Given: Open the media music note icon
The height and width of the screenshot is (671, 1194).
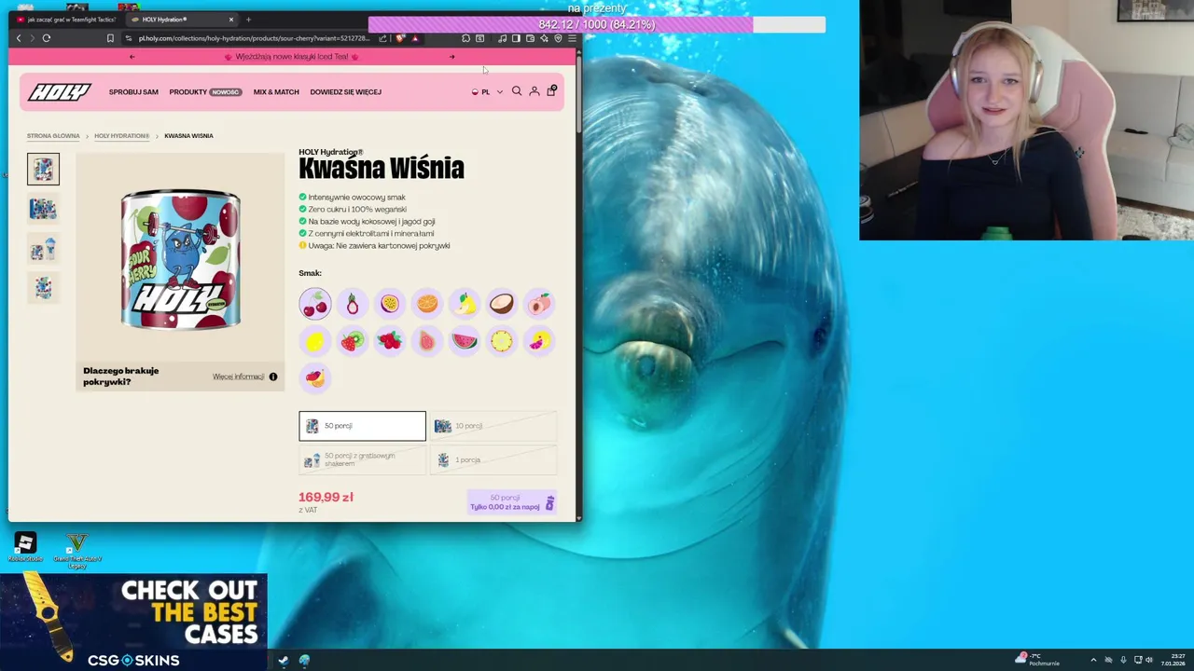Looking at the screenshot, I should pos(502,38).
